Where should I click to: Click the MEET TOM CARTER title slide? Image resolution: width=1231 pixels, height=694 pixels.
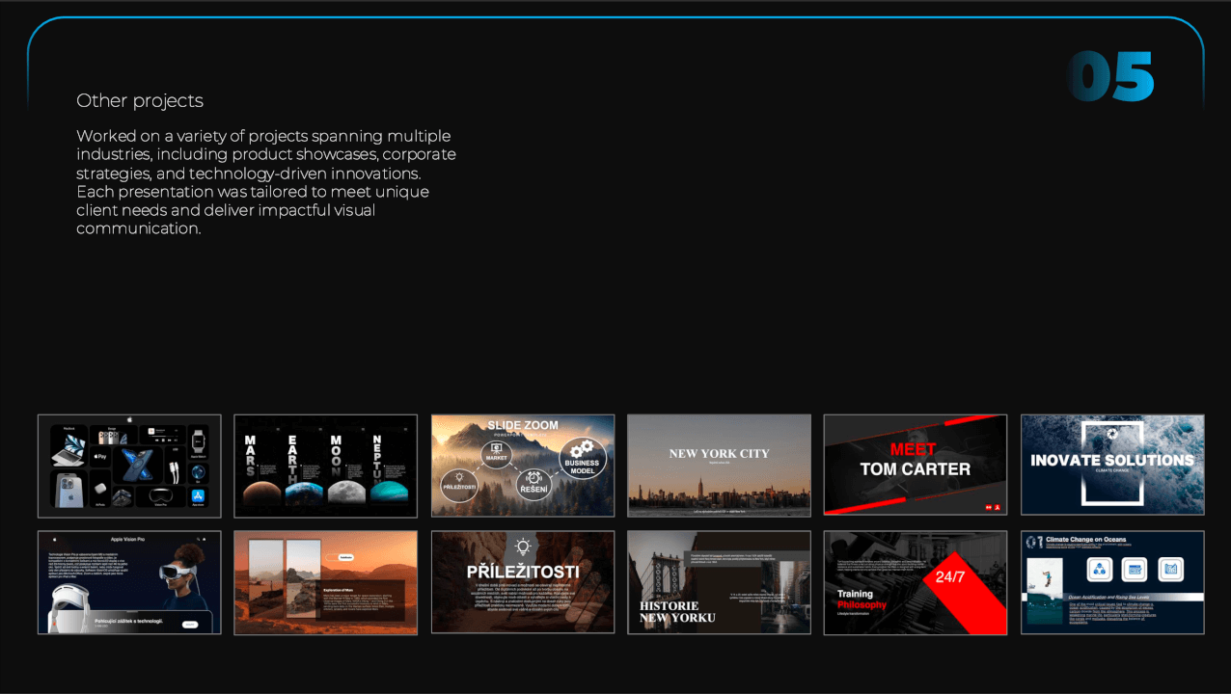point(915,466)
